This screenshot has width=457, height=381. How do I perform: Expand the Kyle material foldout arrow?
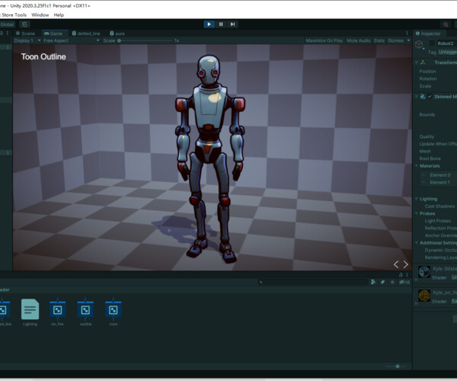[x=416, y=280]
